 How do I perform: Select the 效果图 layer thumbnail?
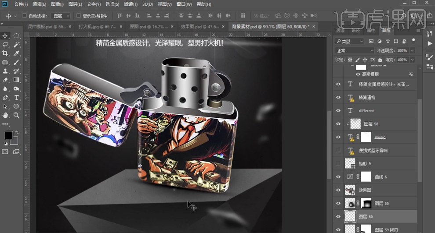pos(350,190)
